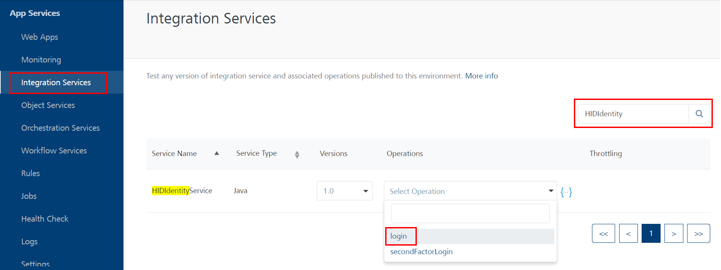This screenshot has height=270, width=721.
Task: Expand the Select Operation dropdown
Action: coord(470,191)
